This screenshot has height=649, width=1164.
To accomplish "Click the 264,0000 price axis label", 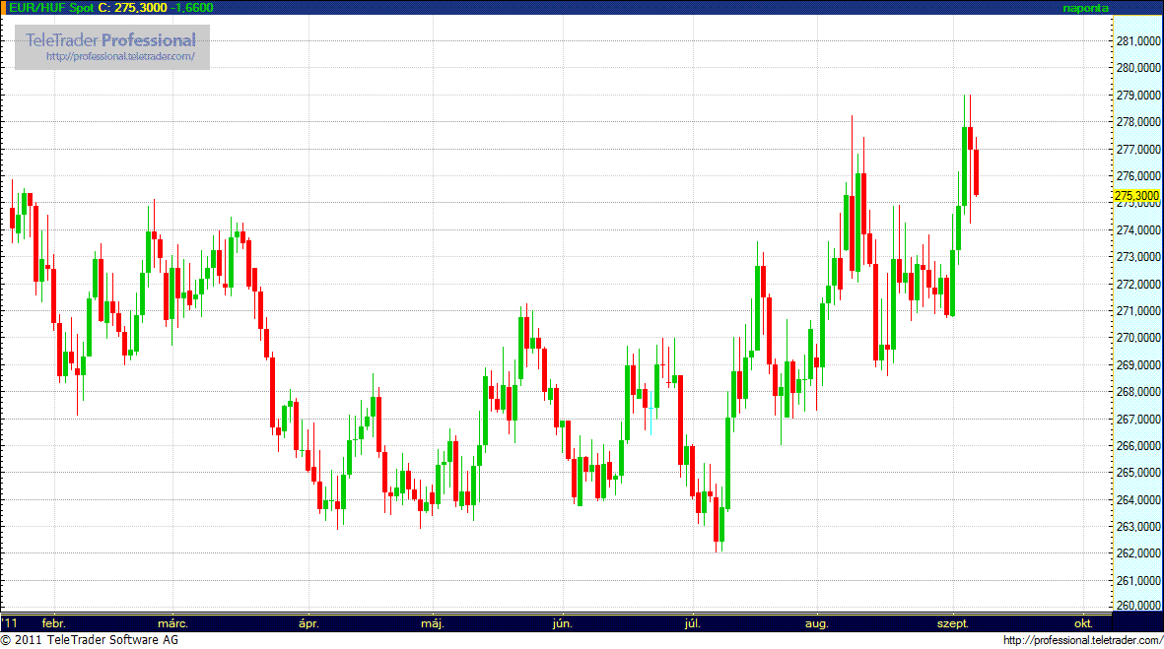I will coord(1138,500).
